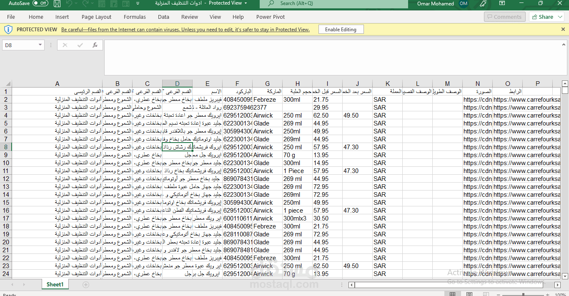The height and width of the screenshot is (296, 569).
Task: Click the Coming Soon megaphone icon
Action: pos(483,4)
